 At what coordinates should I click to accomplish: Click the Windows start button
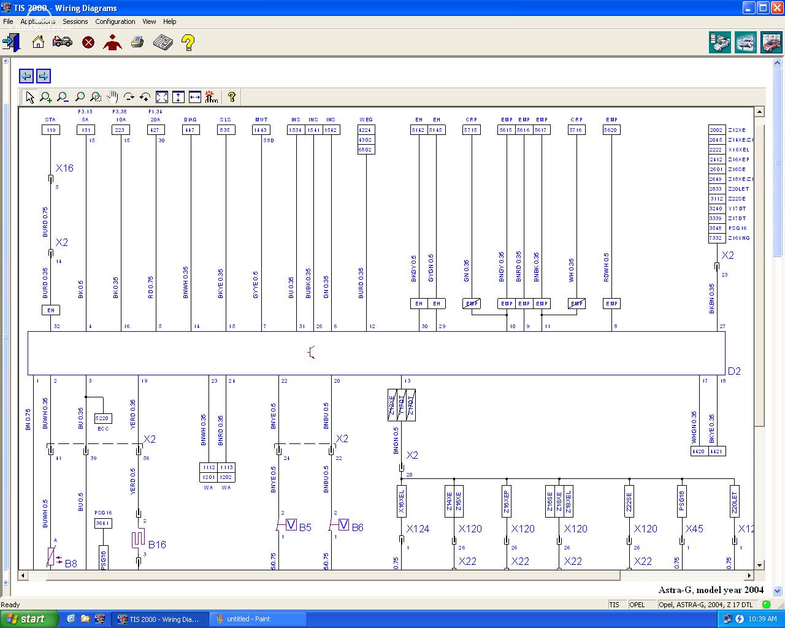(x=29, y=619)
